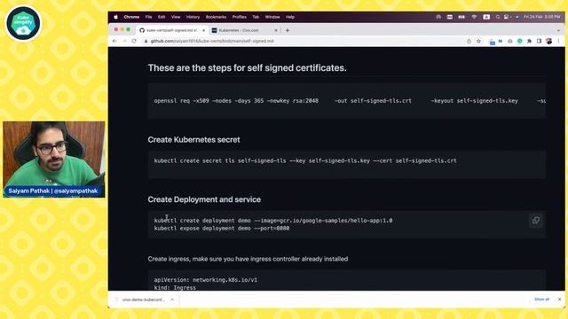Image resolution: width=568 pixels, height=319 pixels.
Task: Open the Edit menu
Action: click(x=162, y=17)
